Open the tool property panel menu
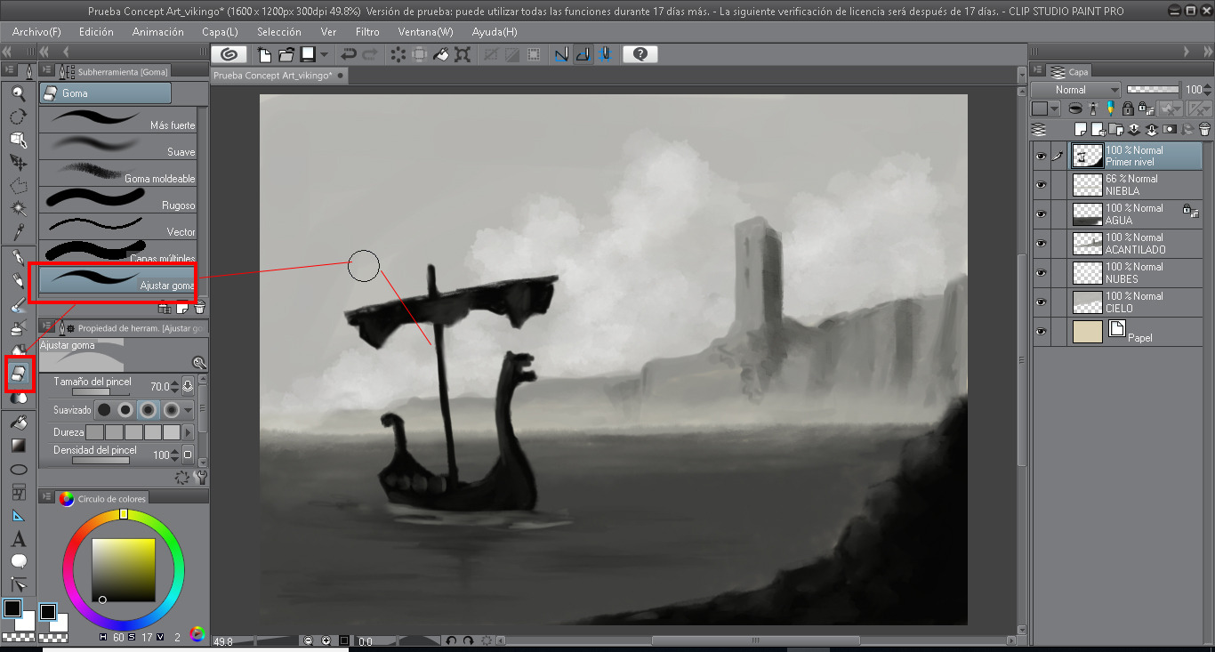The width and height of the screenshot is (1215, 652). click(45, 327)
